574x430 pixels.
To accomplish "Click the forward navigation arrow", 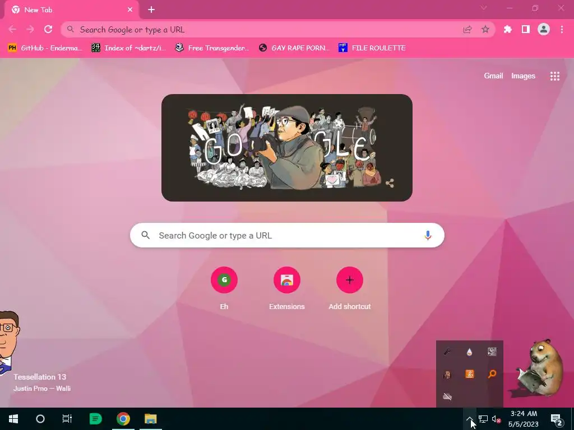I will click(x=30, y=29).
